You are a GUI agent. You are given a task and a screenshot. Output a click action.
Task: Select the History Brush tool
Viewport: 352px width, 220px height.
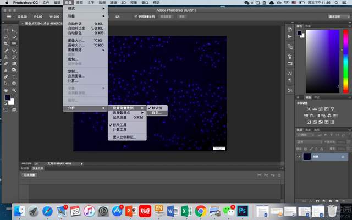[x=14, y=57]
